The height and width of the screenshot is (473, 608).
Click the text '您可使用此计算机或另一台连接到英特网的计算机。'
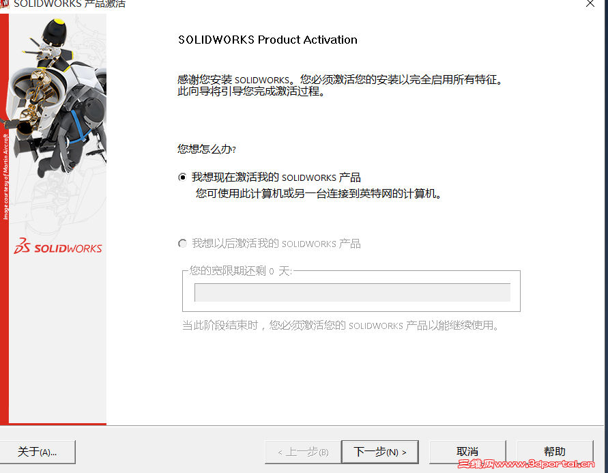pos(319,193)
